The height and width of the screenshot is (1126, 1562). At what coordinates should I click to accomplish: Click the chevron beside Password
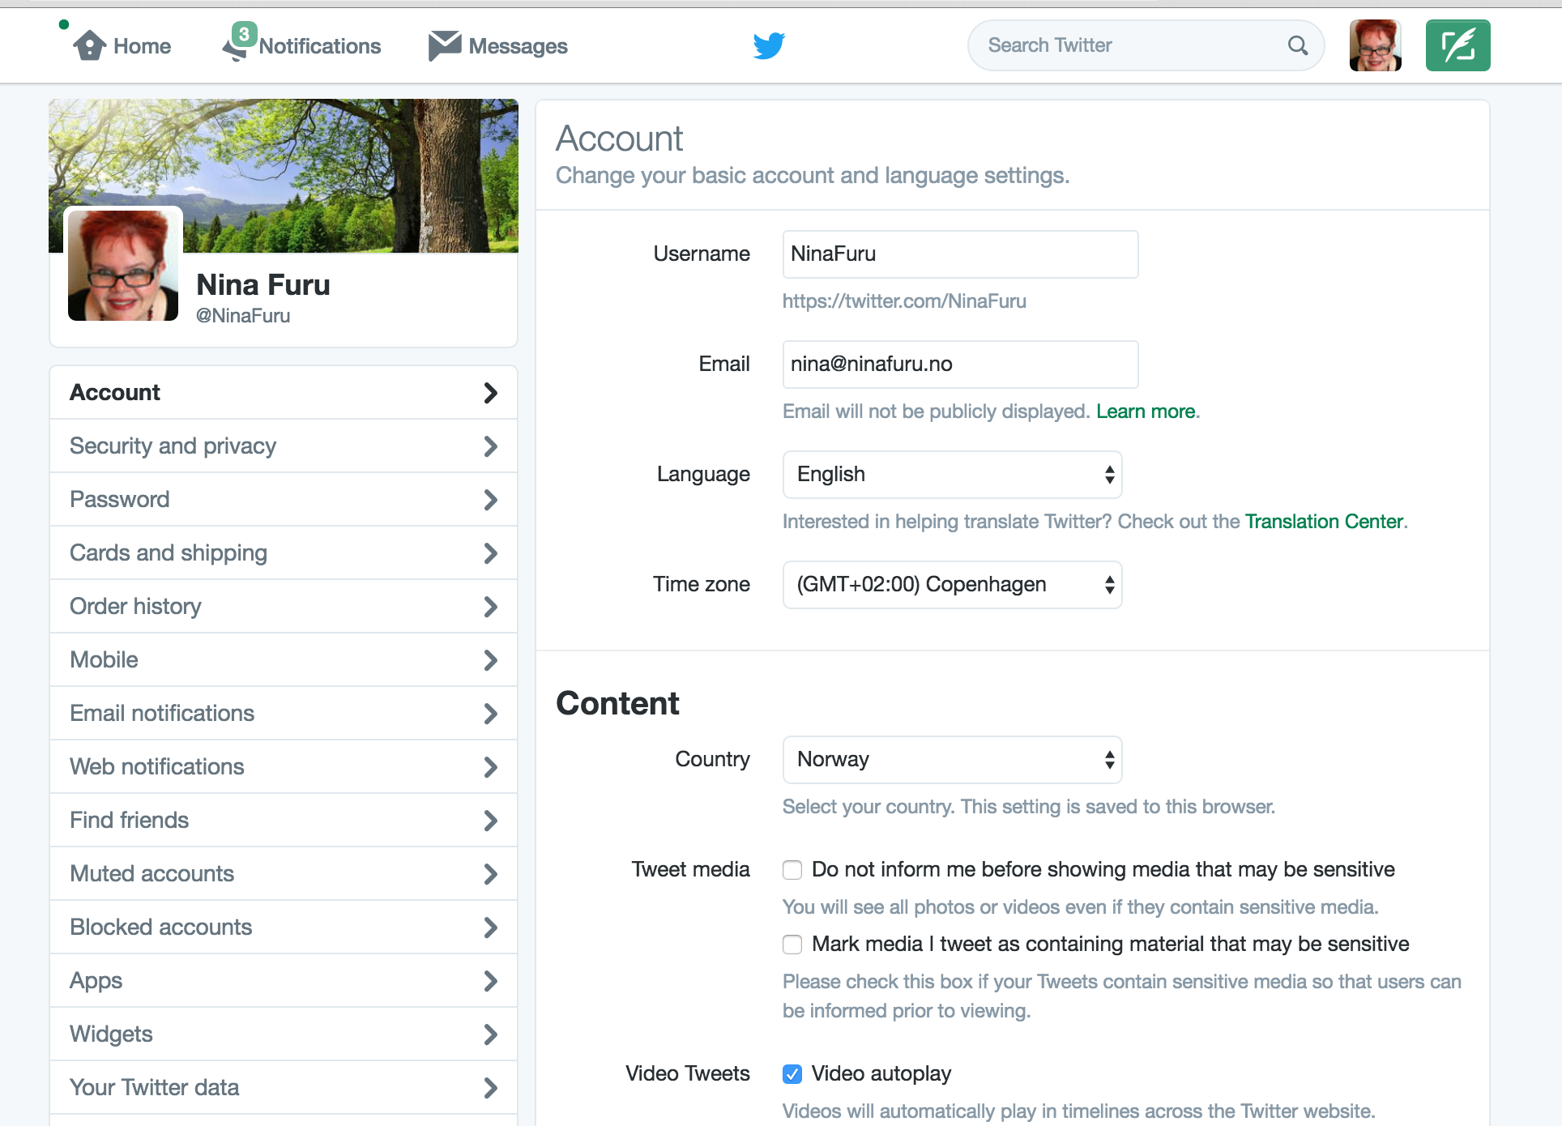coord(490,500)
